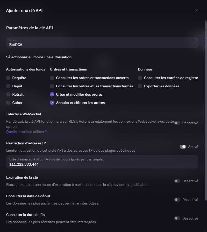Image resolution: width=207 pixels, height=232 pixels.
Task: Click the dialog's vertical scrollbar
Action: click(x=206, y=104)
